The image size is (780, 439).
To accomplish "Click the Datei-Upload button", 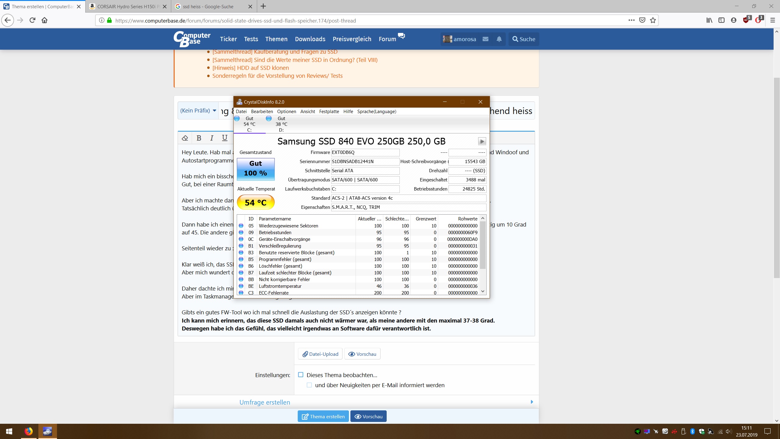I will [x=320, y=354].
